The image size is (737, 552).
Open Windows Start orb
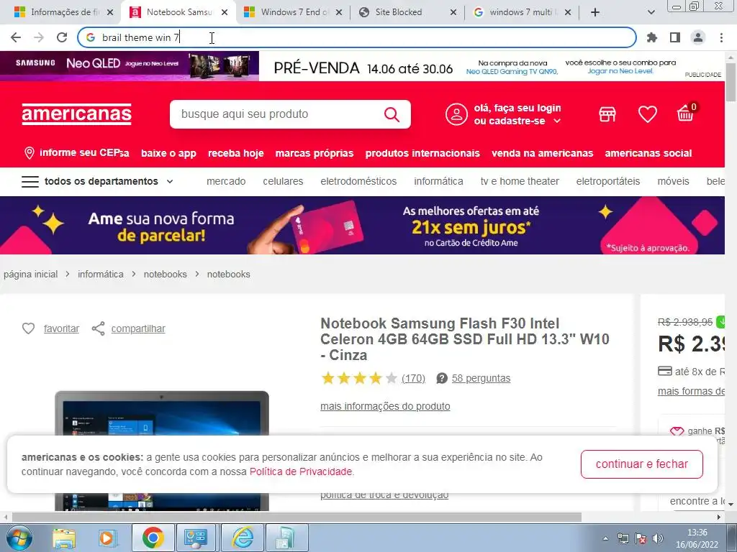coord(19,538)
